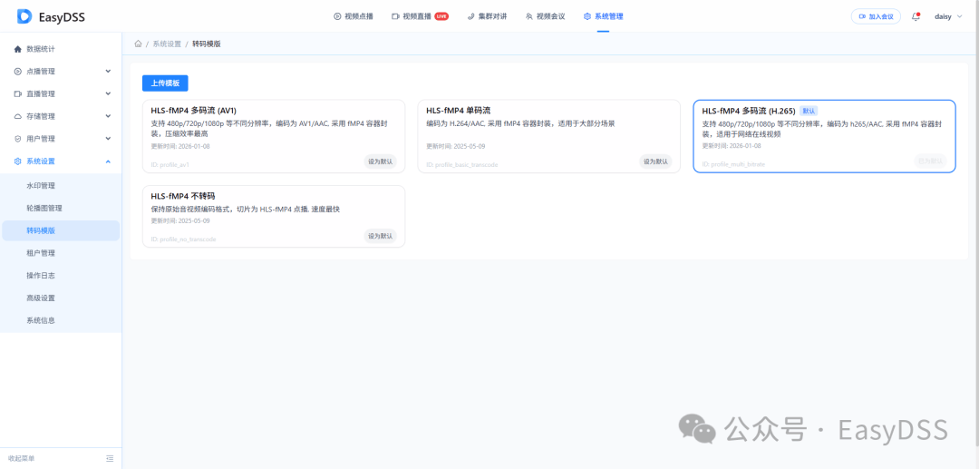Click 已为默认 on the H.265 card
This screenshot has height=469, width=979.
(930, 161)
